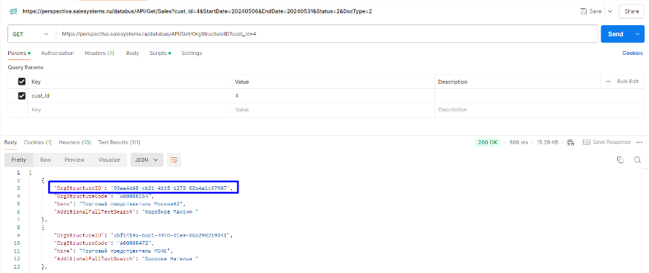The height and width of the screenshot is (273, 649).
Task: Open the three-dots menu next to Bulk Edit
Action: click(x=608, y=82)
